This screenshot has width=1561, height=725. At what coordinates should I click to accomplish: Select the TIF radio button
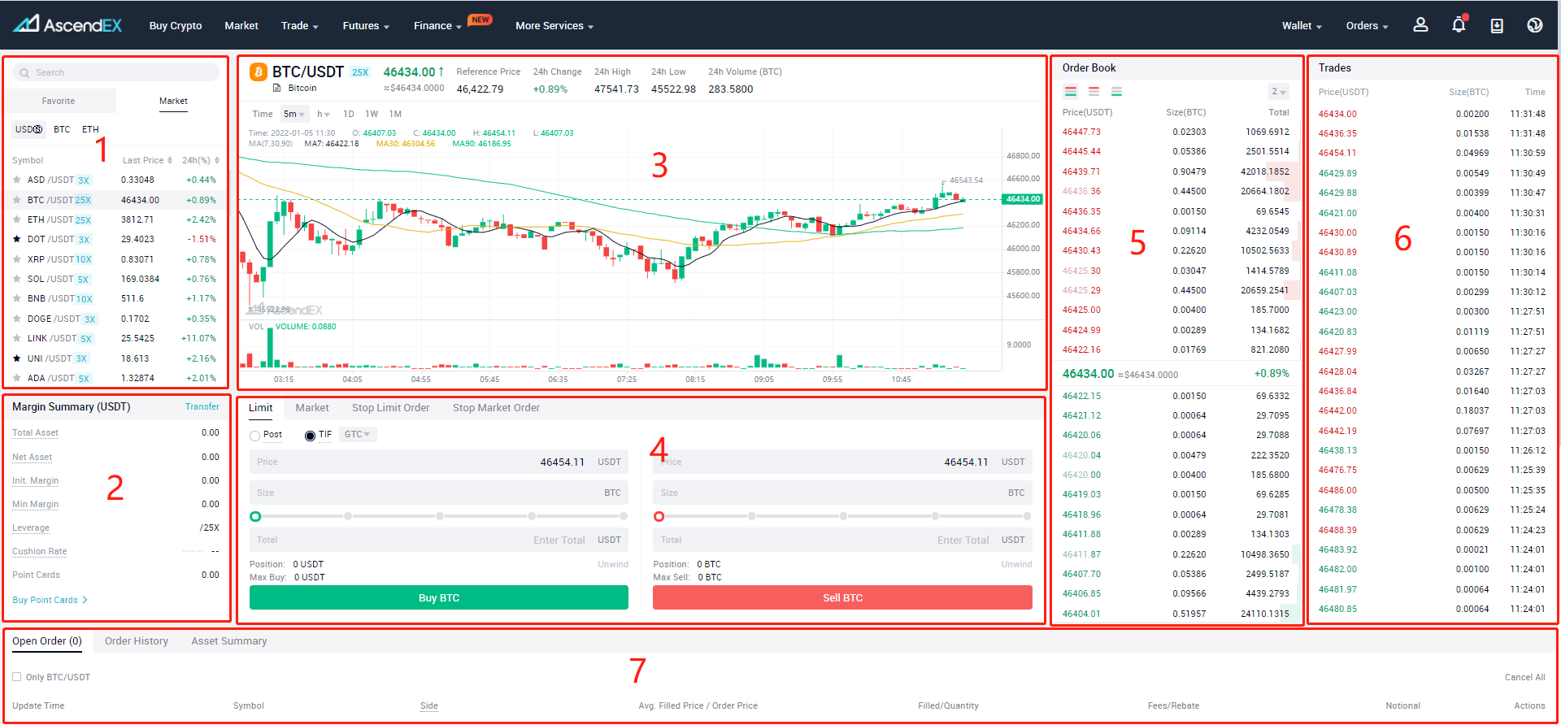tap(310, 436)
